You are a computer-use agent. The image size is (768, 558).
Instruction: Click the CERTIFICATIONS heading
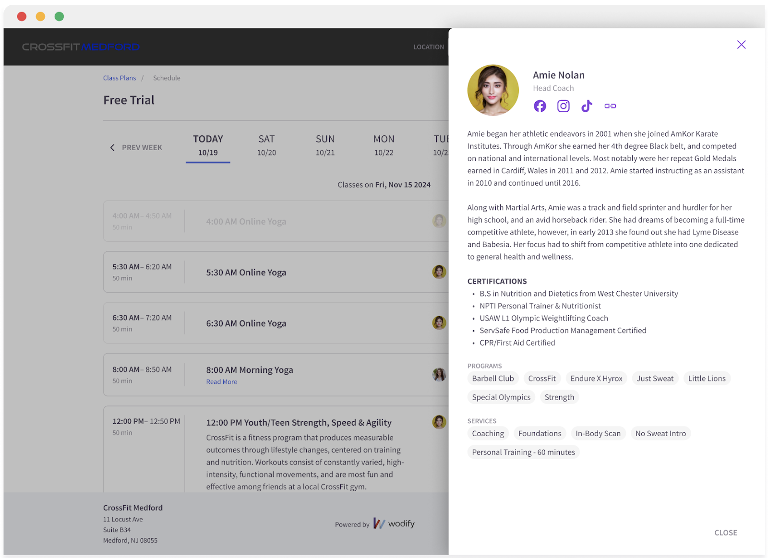click(x=497, y=281)
